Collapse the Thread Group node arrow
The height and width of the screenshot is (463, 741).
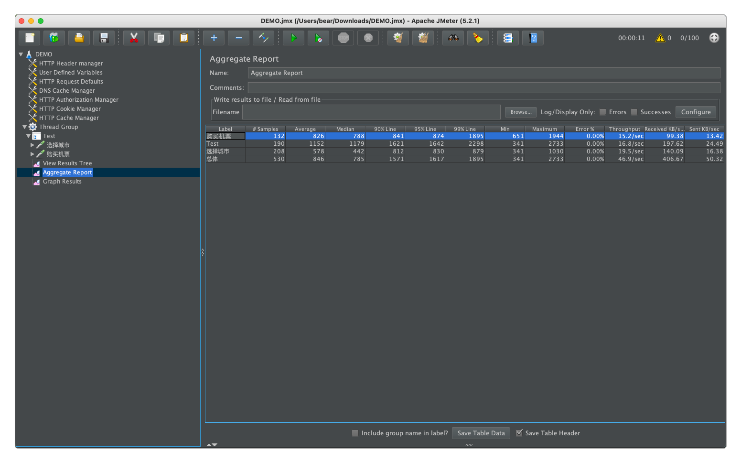[25, 127]
